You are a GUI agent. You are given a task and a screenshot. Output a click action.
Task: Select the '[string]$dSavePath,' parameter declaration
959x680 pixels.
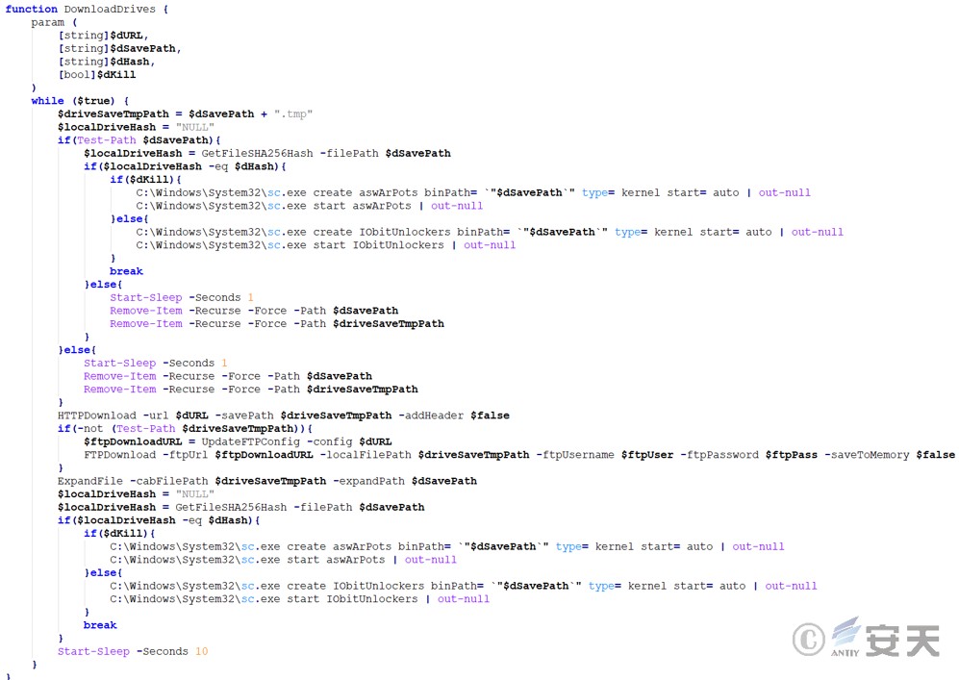point(120,48)
